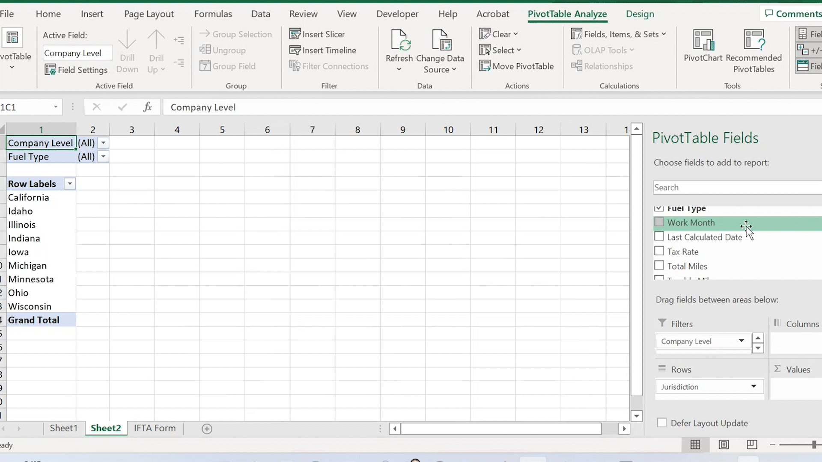This screenshot has height=462, width=822.
Task: Expand the Fuel Type filter dropdown
Action: coord(103,157)
